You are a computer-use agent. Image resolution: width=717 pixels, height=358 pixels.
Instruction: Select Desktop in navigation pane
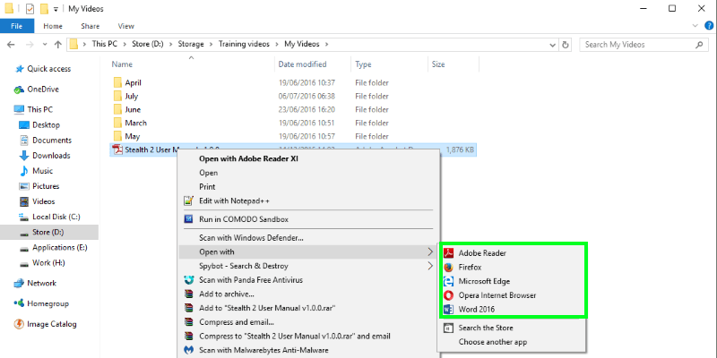47,125
